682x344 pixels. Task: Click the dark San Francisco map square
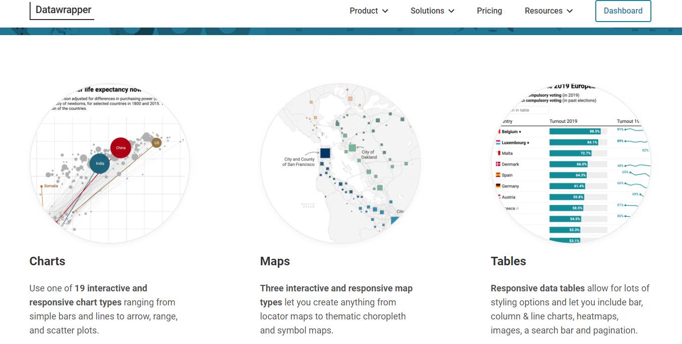tap(325, 153)
